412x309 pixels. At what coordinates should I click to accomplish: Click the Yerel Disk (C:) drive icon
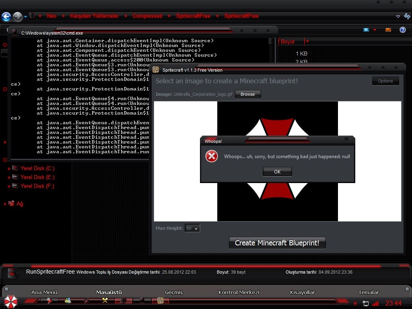click(15, 168)
